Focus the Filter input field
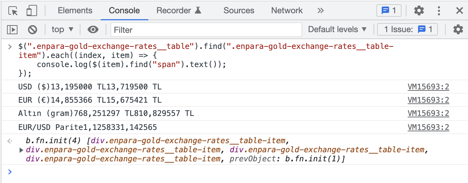The height and width of the screenshot is (183, 468). tap(206, 30)
